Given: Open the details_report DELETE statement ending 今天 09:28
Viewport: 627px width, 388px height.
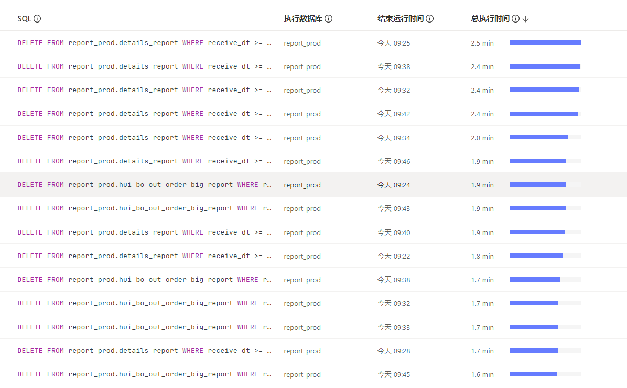Looking at the screenshot, I should tap(144, 350).
